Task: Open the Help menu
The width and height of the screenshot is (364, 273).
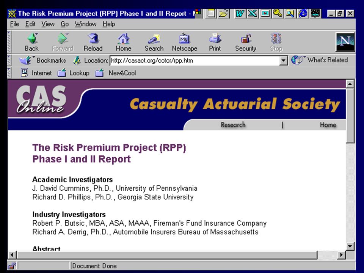Action: [109, 24]
